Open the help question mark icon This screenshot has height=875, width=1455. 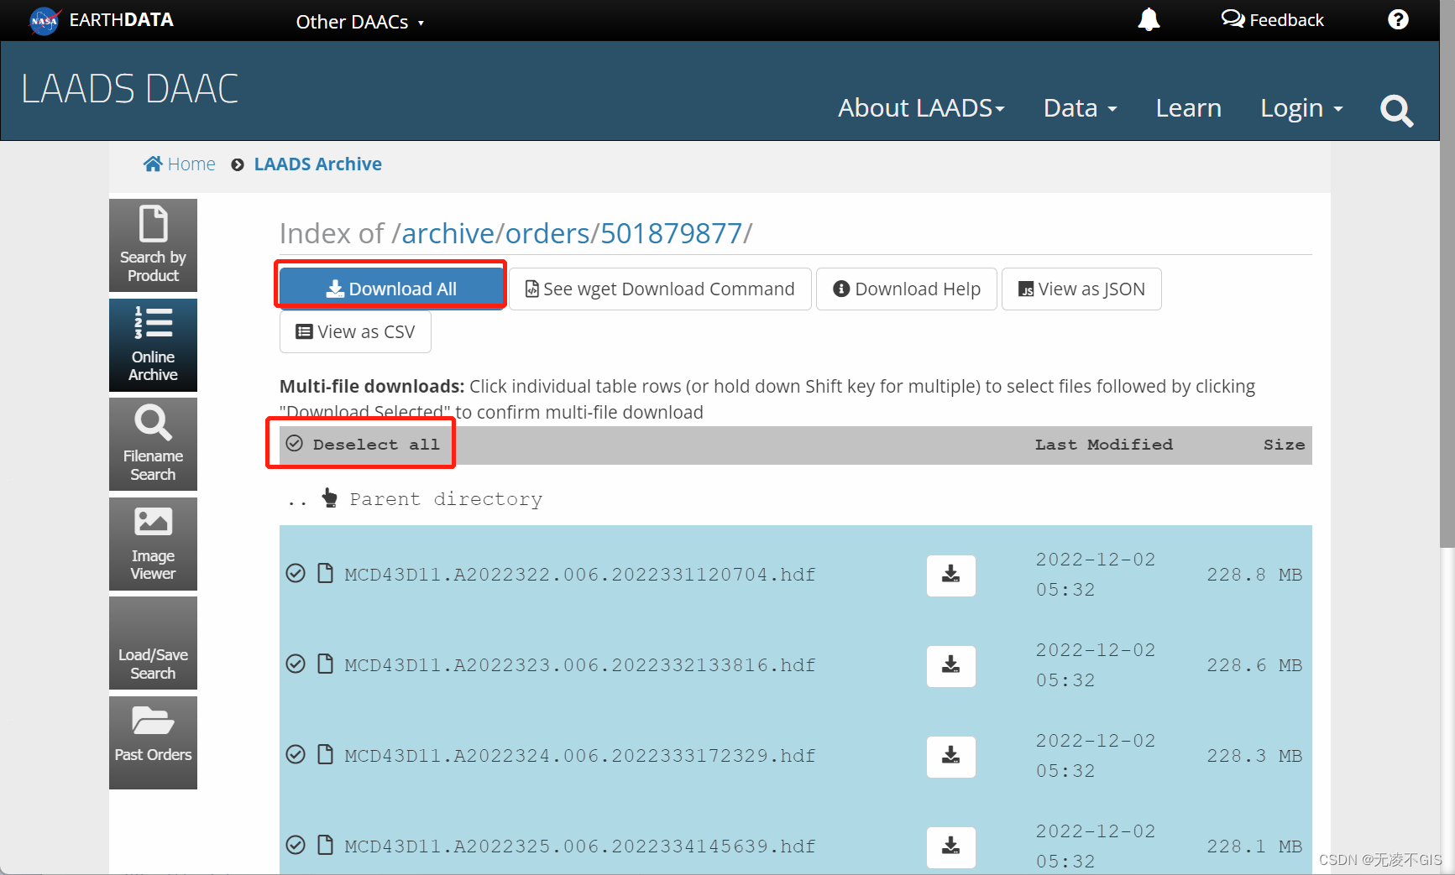click(x=1398, y=19)
